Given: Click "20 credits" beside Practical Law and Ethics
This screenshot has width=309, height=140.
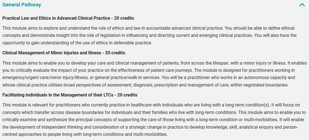Looking at the screenshot, I should 124,18.
